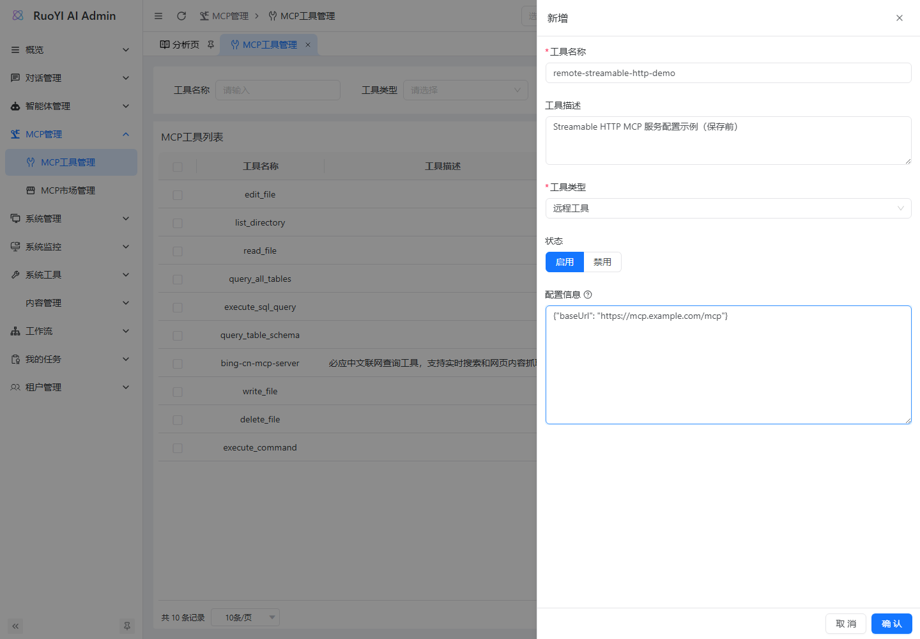
Task: Click the 智能体管理 robot icon
Action: 15,106
